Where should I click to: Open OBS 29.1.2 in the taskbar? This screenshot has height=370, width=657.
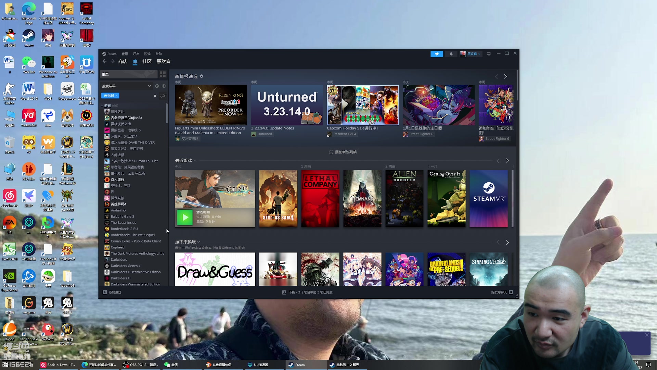point(141,365)
